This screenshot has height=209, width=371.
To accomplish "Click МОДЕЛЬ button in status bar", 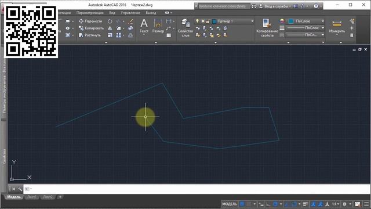I will coord(230,204).
